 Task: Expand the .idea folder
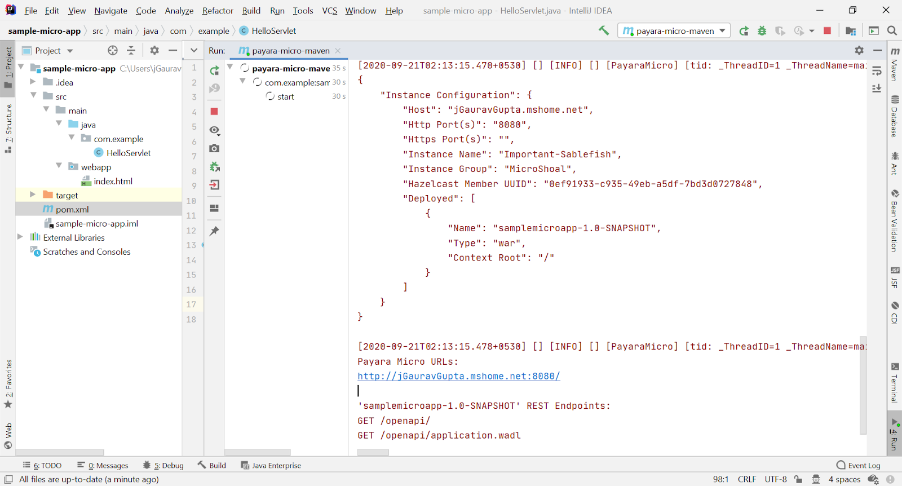tap(33, 82)
